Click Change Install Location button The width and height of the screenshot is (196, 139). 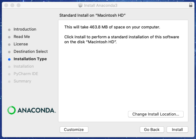[x=156, y=114]
